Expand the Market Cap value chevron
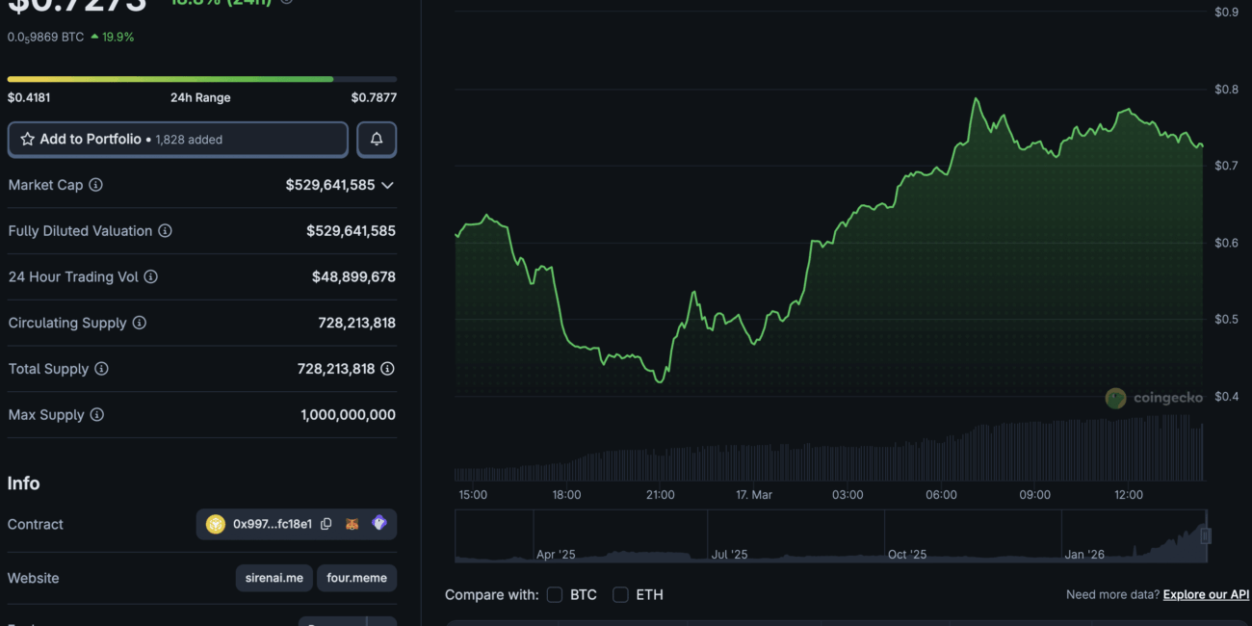The height and width of the screenshot is (626, 1252). click(x=387, y=185)
